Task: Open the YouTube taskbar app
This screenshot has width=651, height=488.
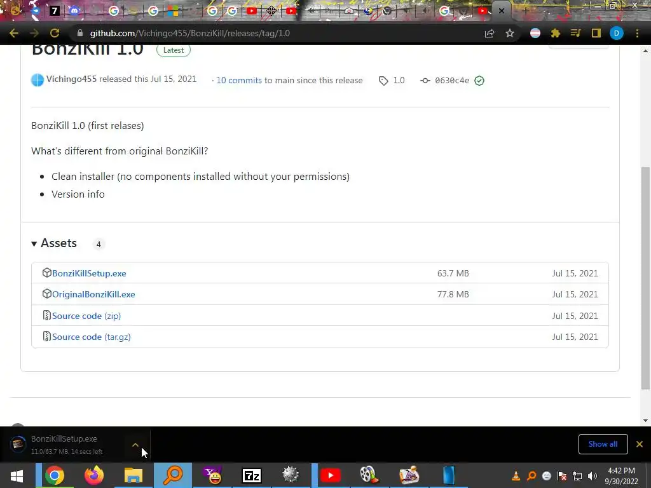Action: 331,475
